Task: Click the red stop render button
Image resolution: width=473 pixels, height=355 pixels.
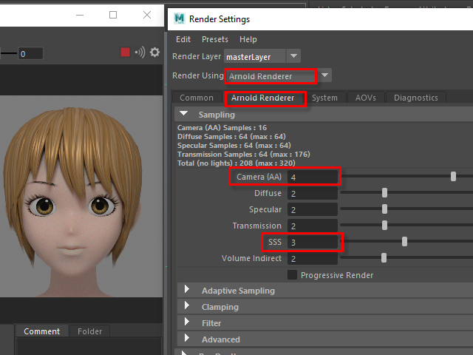Action: pyautogui.click(x=125, y=53)
